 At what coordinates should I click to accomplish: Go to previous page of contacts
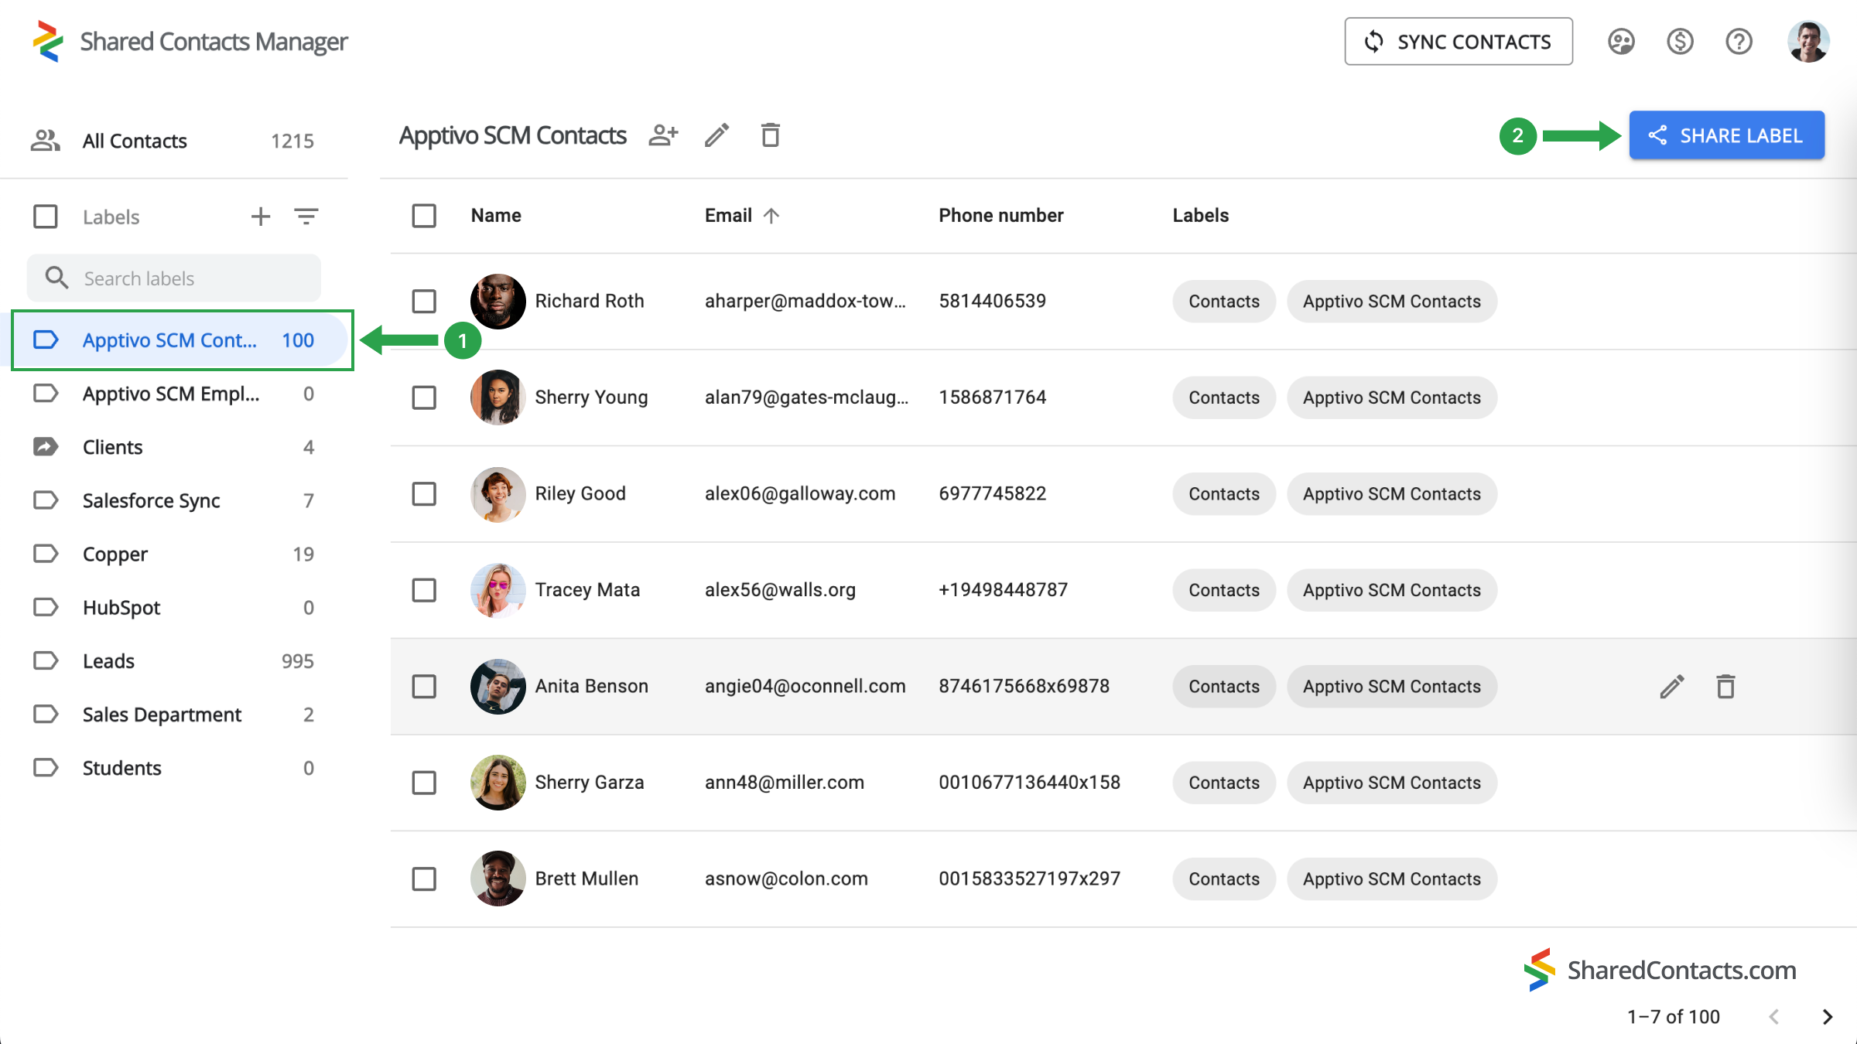click(1774, 1017)
